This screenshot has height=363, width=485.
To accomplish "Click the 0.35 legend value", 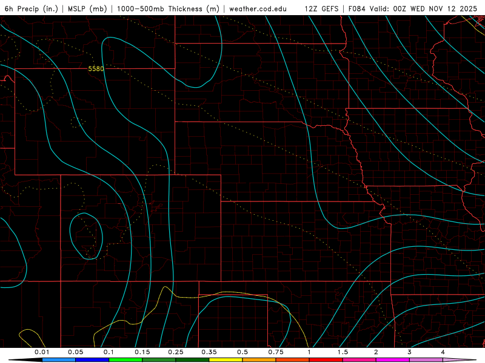I will [x=209, y=352].
